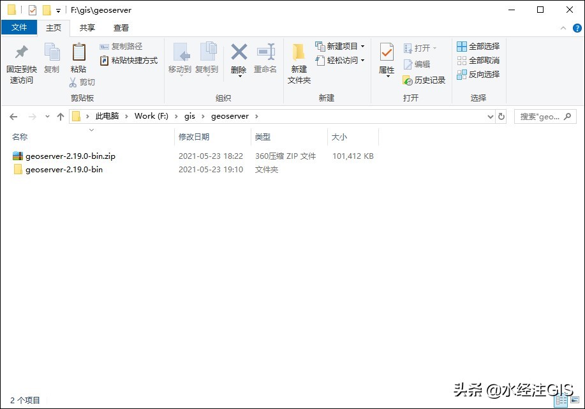
Task: Click Work (F:) in the breadcrumb
Action: [151, 116]
